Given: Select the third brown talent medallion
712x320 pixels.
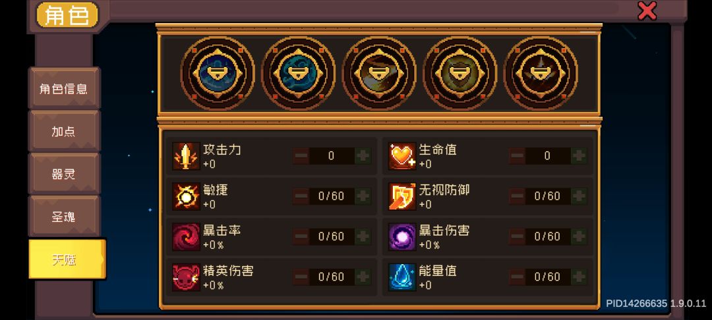Looking at the screenshot, I should click(379, 74).
